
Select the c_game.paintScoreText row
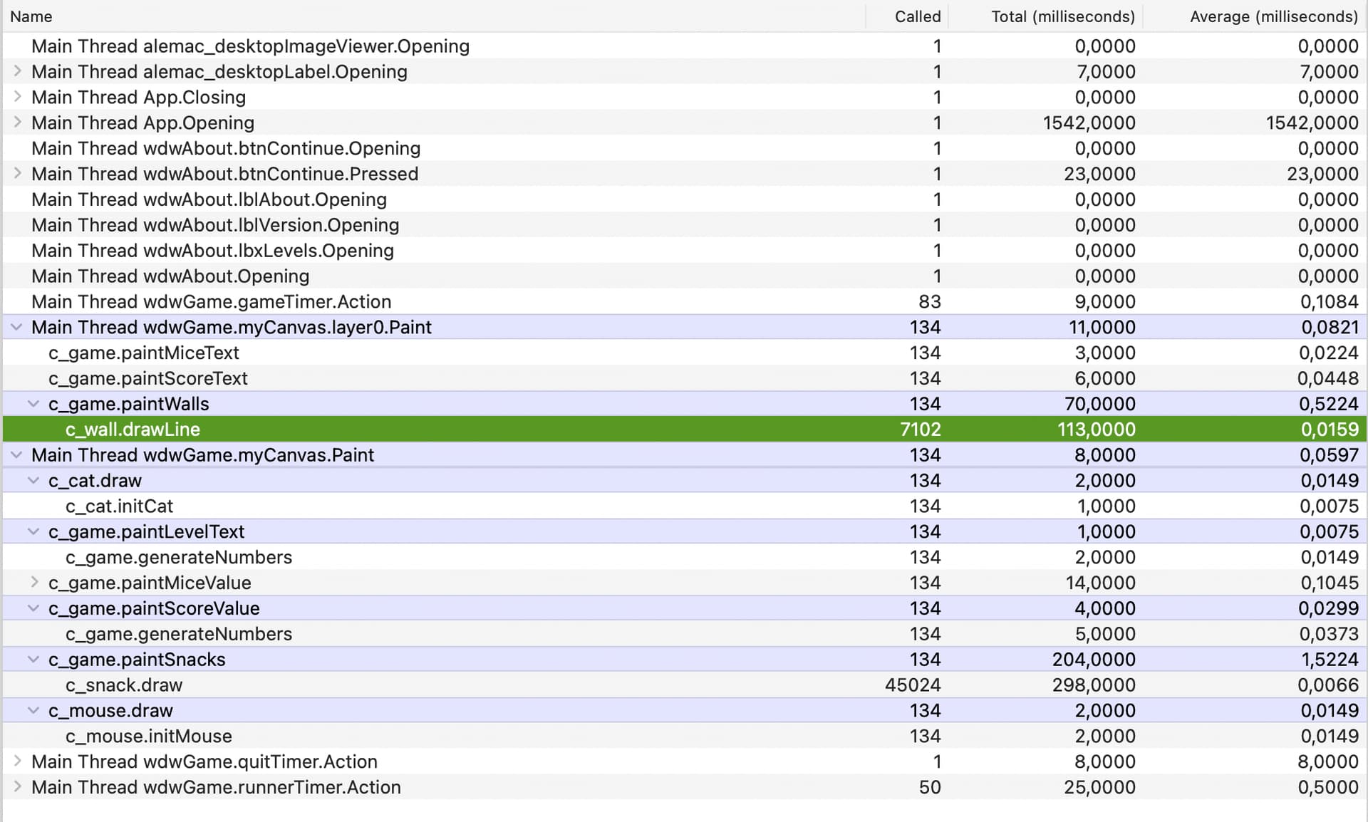684,379
